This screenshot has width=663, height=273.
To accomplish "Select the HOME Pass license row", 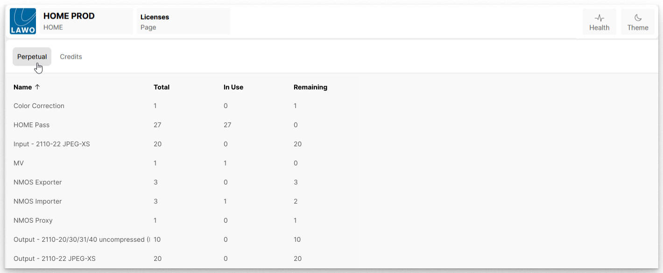I will [x=32, y=125].
